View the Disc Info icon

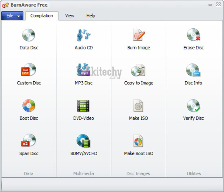tap(193, 70)
